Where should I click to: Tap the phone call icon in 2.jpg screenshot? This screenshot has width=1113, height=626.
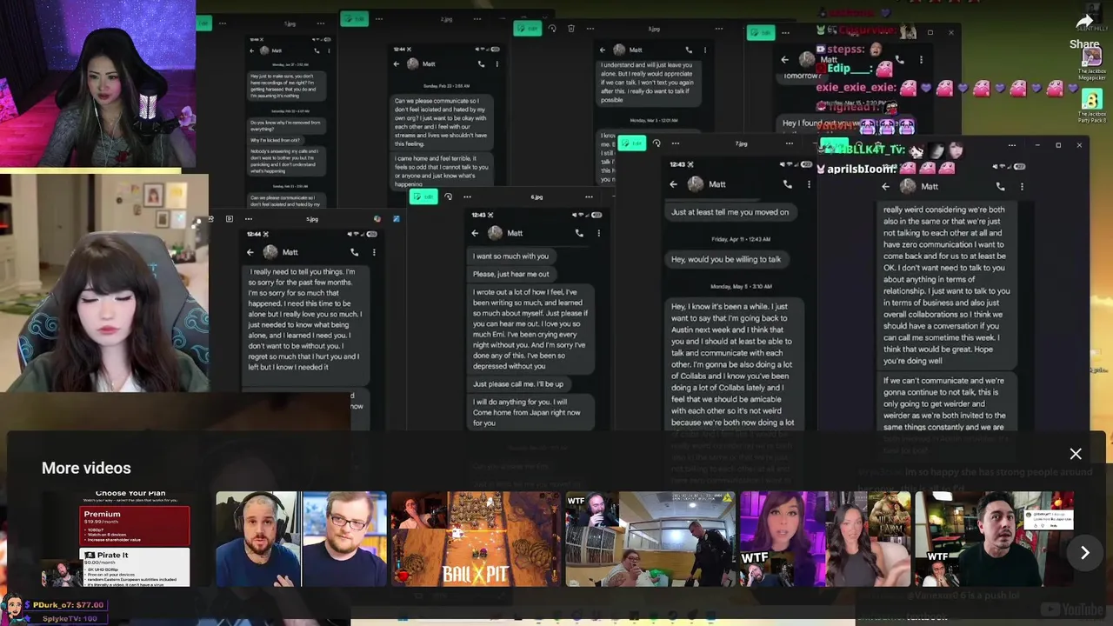click(481, 63)
